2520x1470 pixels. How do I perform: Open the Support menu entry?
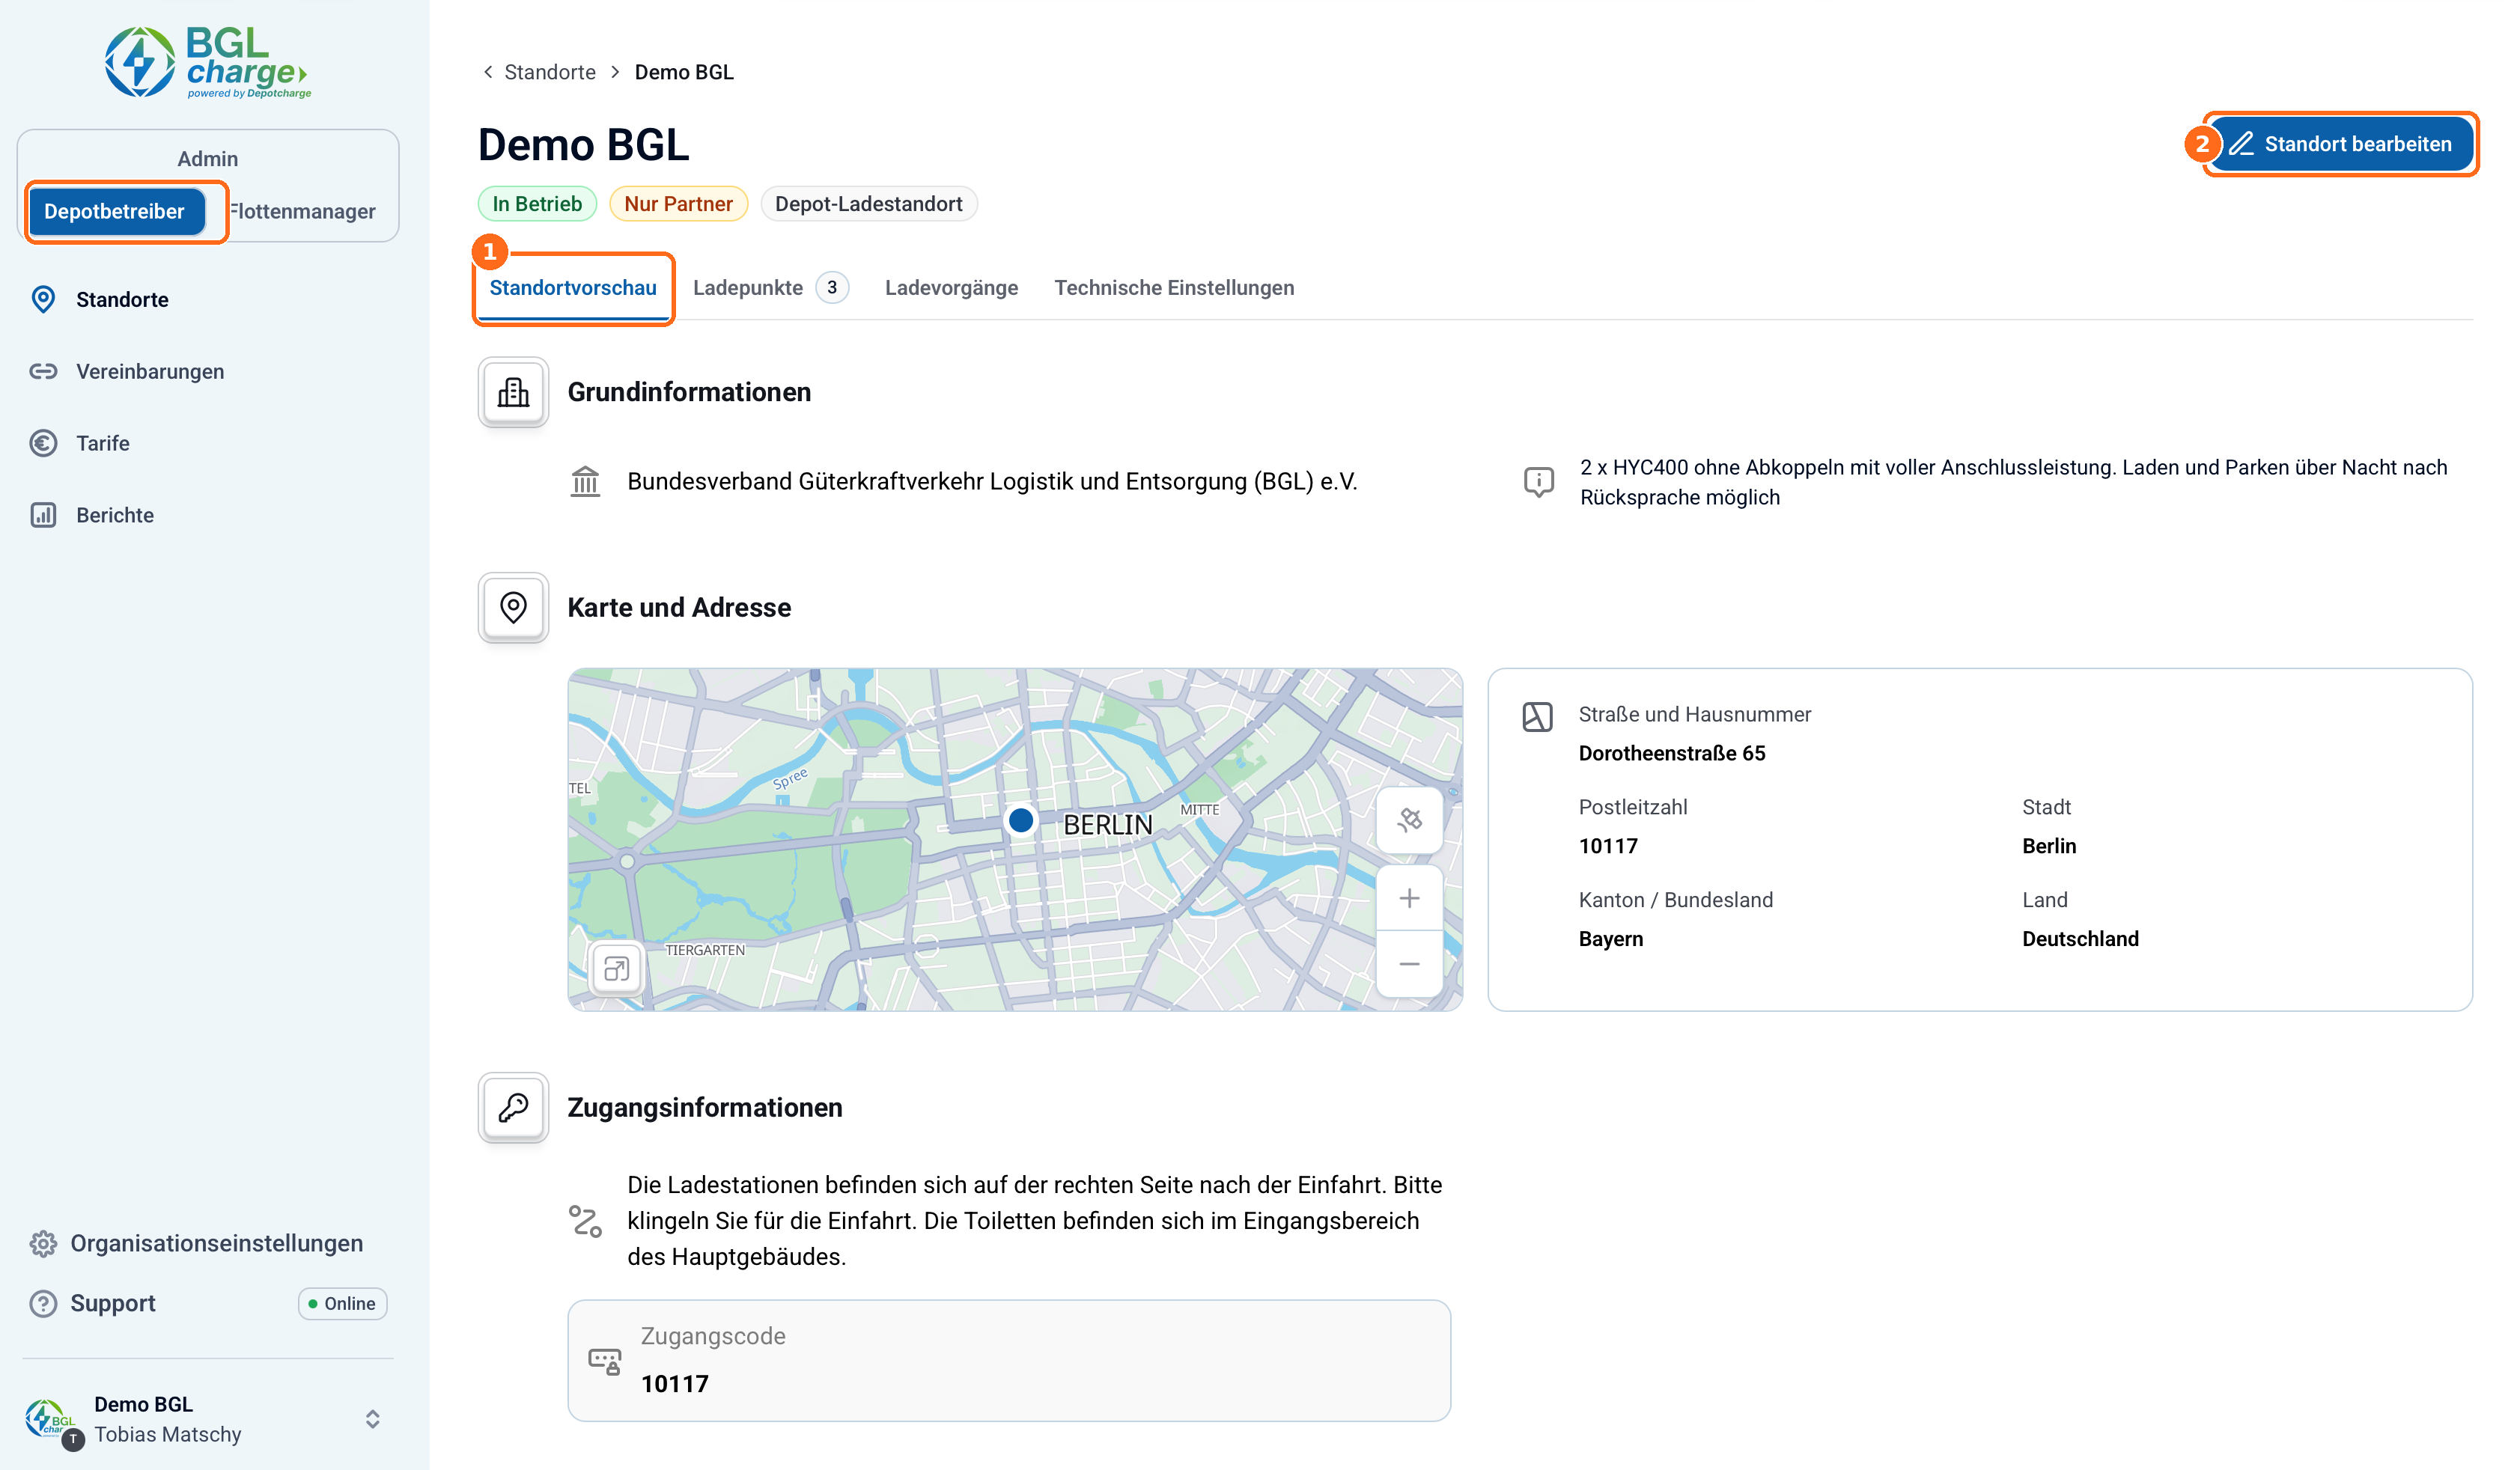(x=113, y=1303)
